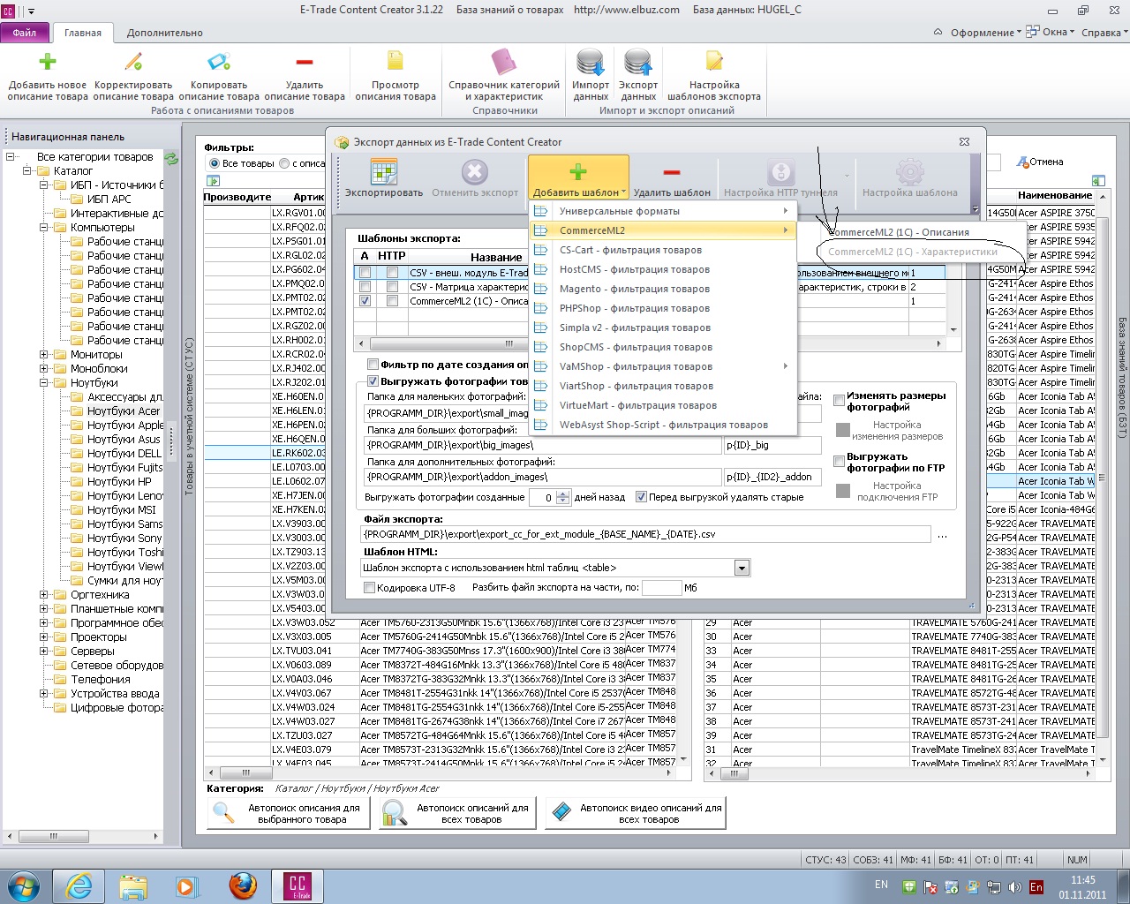The height and width of the screenshot is (904, 1130).
Task: Tick HTTP checkbox for CSV - Матрица row
Action: coord(392,287)
